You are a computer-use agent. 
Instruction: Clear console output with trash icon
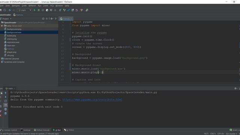pyautogui.click(x=6, y=113)
